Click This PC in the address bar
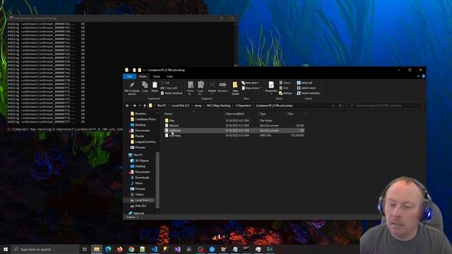 (x=162, y=106)
